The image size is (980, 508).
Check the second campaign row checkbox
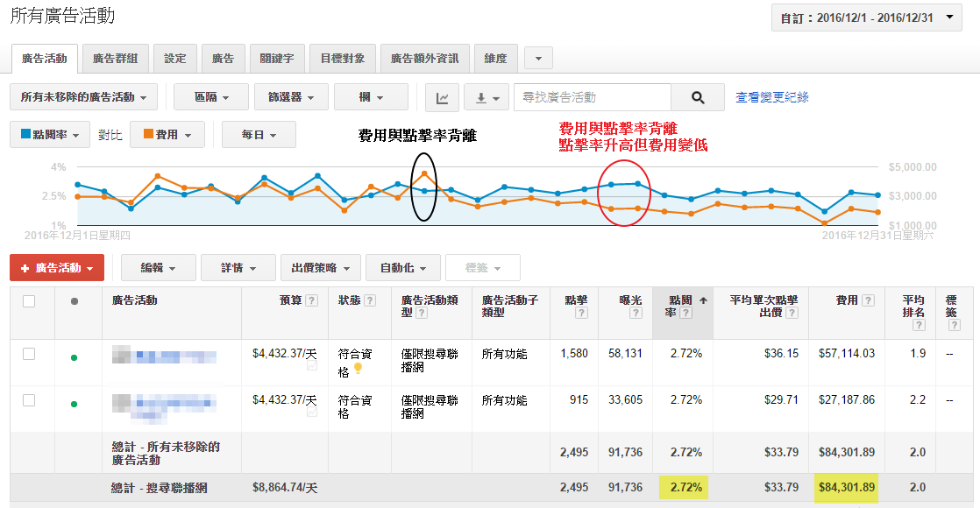tap(29, 400)
